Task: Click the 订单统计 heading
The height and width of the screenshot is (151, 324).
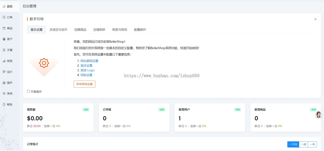Action: pos(32,144)
